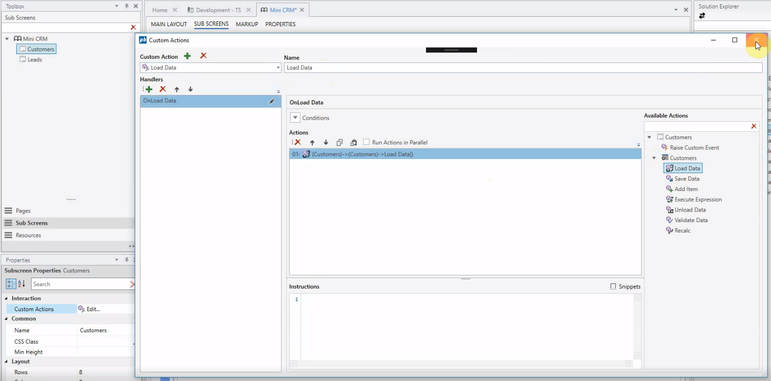Viewport: 771px width, 381px height.
Task: Expand the Conditions section
Action: coord(295,118)
